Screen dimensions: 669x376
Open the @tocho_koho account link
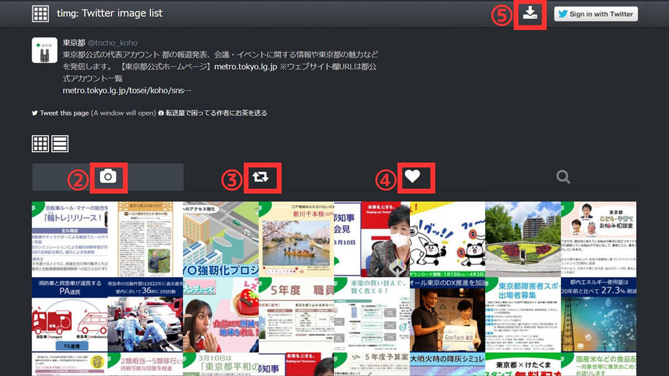(x=112, y=43)
